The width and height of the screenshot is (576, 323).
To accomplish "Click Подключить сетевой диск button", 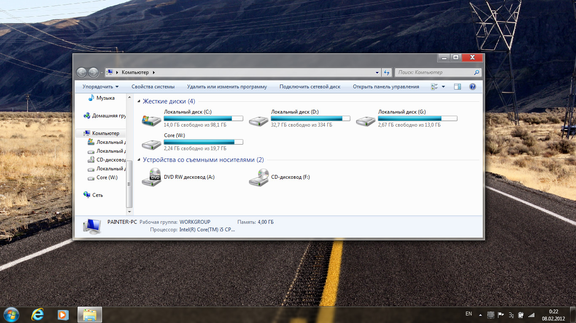I will pyautogui.click(x=310, y=87).
